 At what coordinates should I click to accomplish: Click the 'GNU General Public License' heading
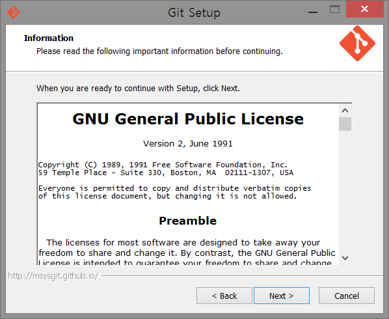(188, 118)
